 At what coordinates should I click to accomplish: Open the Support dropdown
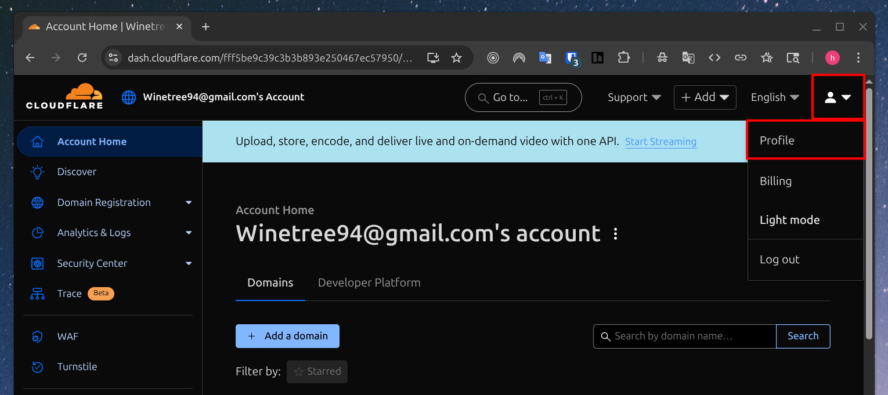(x=634, y=97)
